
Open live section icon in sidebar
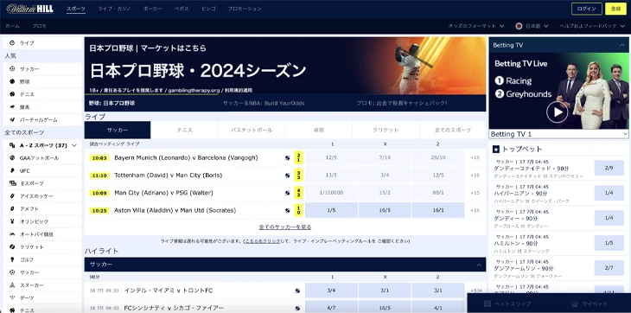tap(12, 43)
